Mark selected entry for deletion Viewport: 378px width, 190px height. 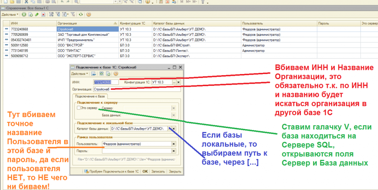point(43,15)
